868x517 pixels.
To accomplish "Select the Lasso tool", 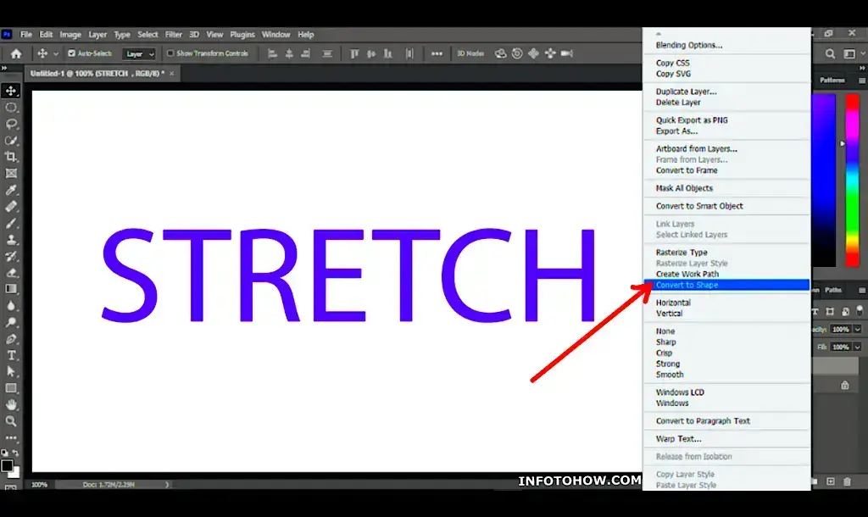I will pos(11,124).
